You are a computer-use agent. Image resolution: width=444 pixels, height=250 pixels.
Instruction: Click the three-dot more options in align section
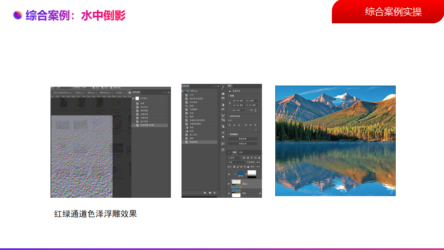coord(256,130)
